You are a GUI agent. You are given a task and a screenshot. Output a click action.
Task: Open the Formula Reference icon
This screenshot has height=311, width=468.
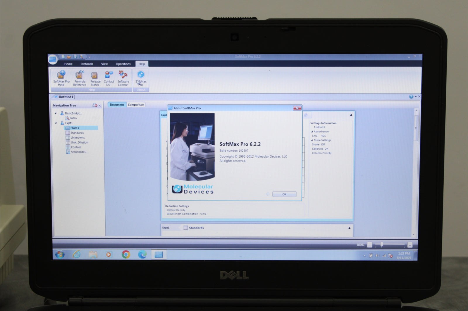point(80,78)
